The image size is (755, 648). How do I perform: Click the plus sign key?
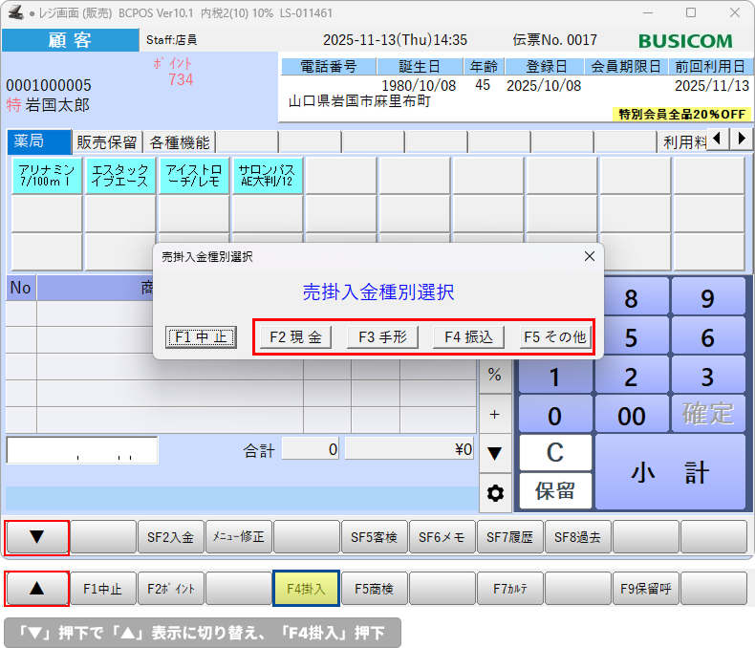494,415
